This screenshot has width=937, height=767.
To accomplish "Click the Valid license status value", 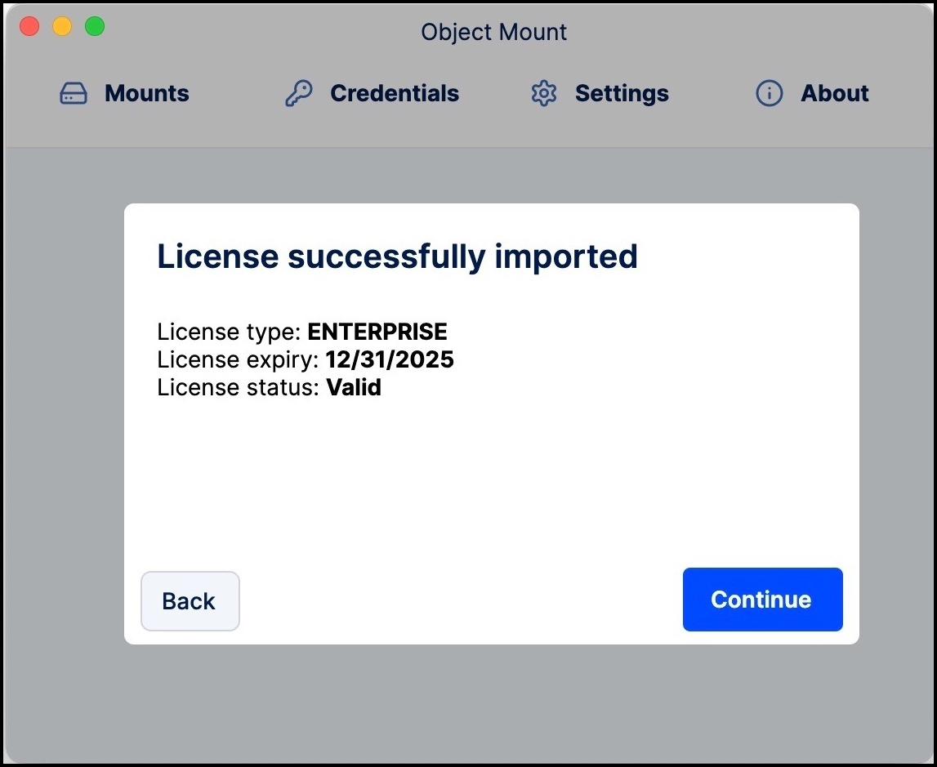I will tap(354, 387).
